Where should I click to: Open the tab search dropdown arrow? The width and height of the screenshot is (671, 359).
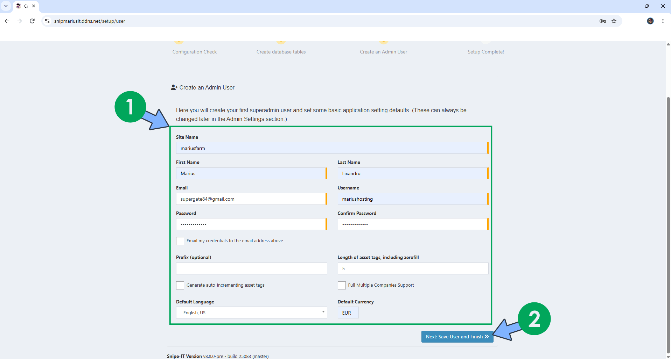[x=6, y=6]
